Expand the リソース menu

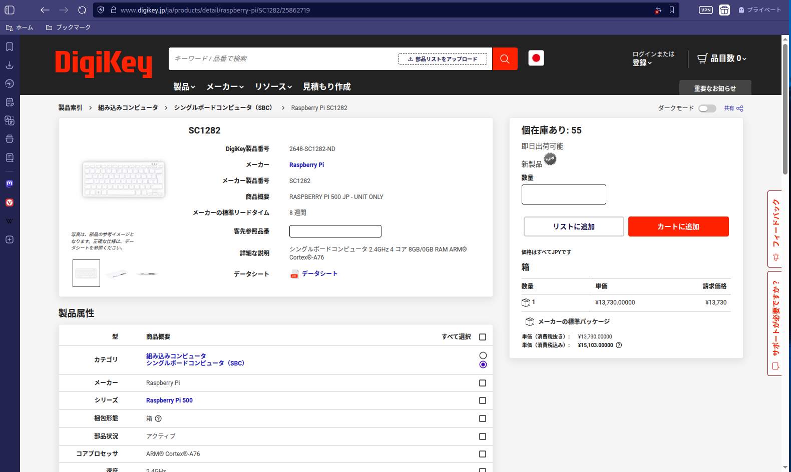273,86
